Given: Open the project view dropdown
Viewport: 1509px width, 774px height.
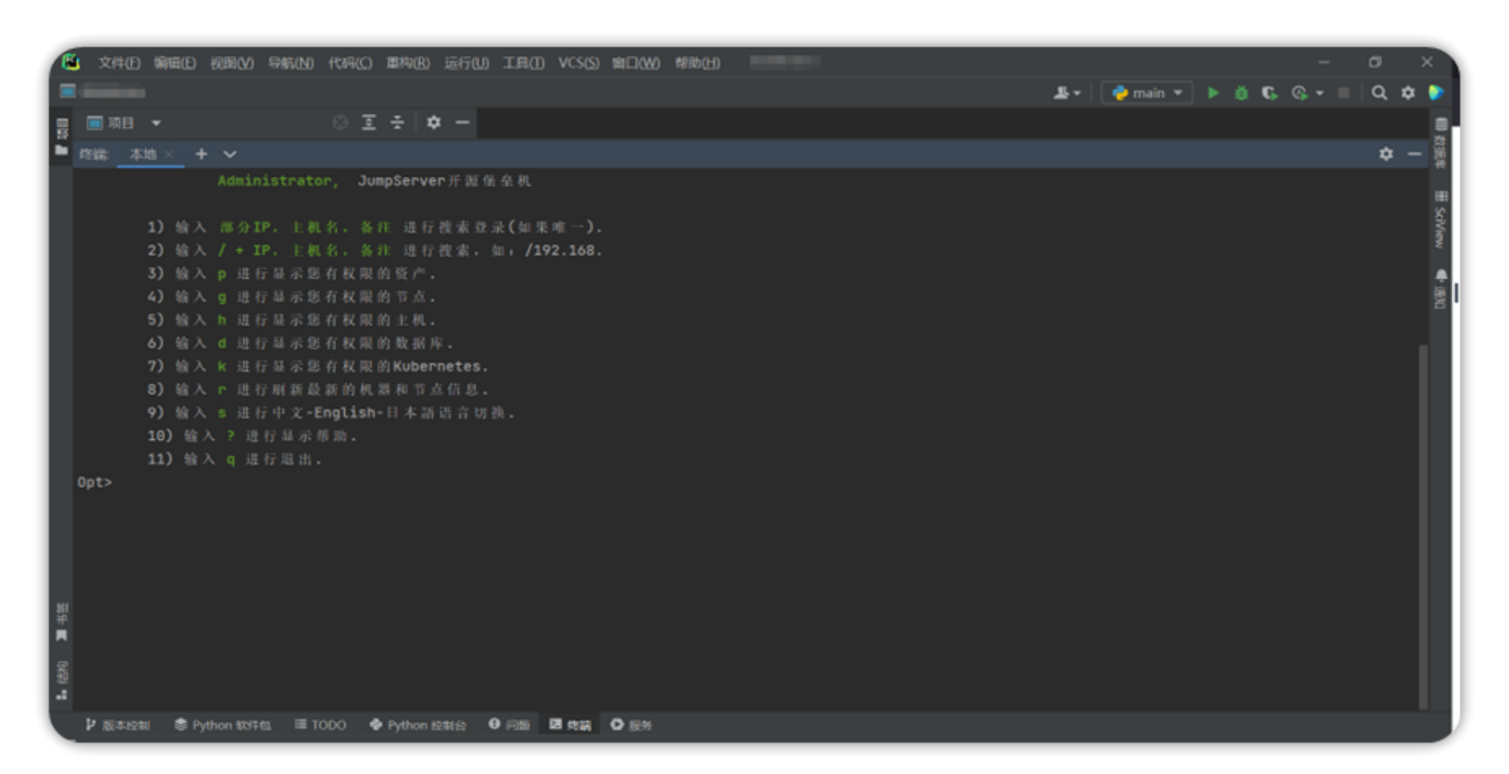Looking at the screenshot, I should point(155,122).
